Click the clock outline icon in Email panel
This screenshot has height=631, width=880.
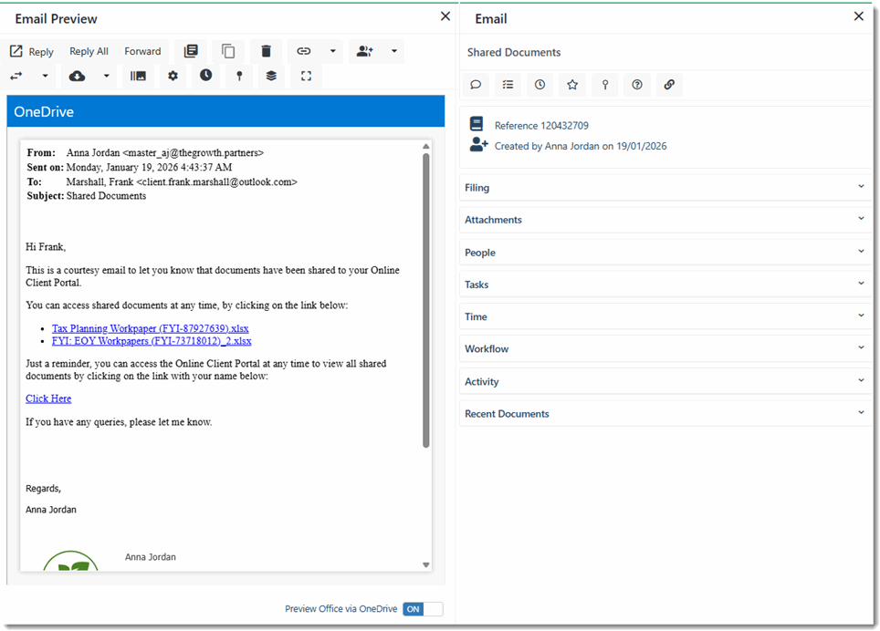pos(540,85)
